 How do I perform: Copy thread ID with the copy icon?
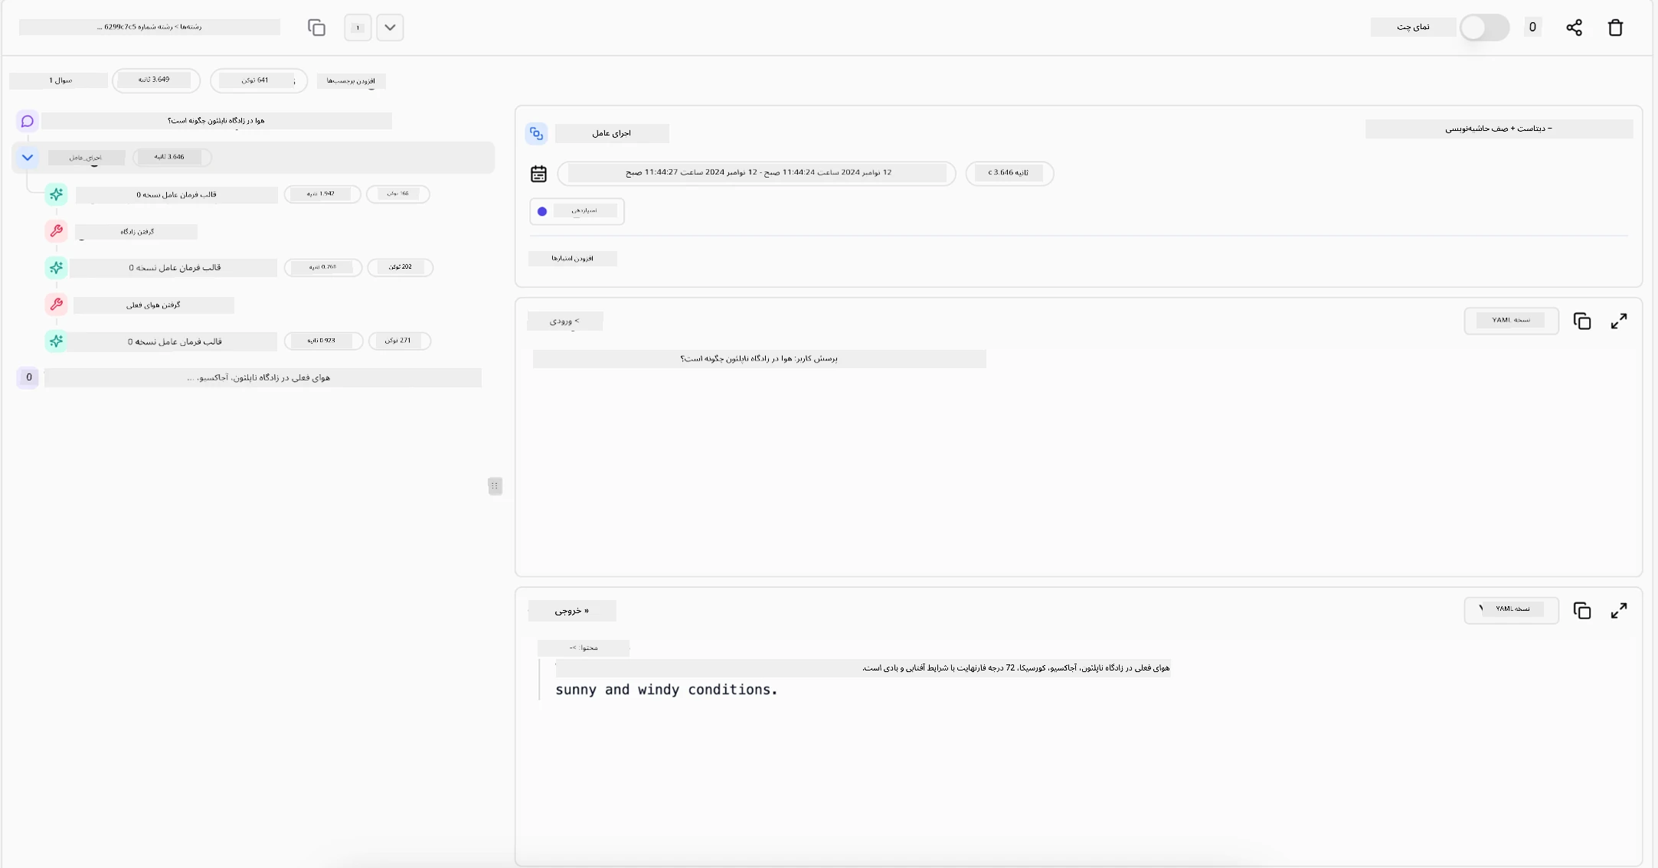(x=316, y=28)
